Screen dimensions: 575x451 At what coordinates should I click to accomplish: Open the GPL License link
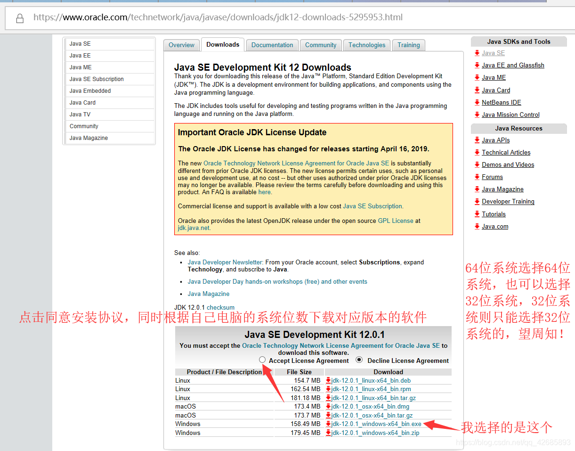click(396, 221)
